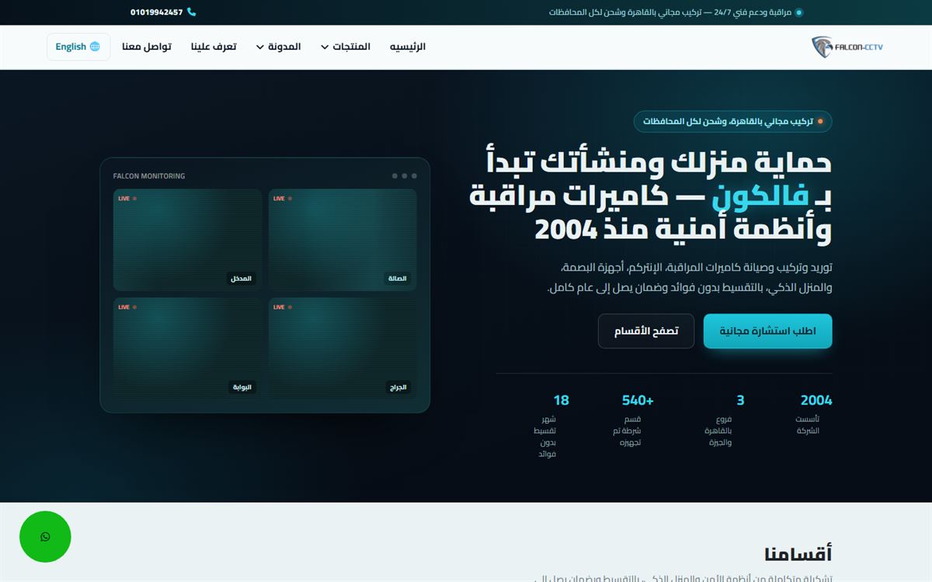Viewport: 932px width, 582px height.
Task: Click the phone icon beside 01019942457
Action: 192,12
